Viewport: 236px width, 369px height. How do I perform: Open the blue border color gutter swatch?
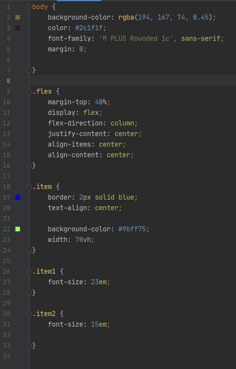(x=18, y=197)
